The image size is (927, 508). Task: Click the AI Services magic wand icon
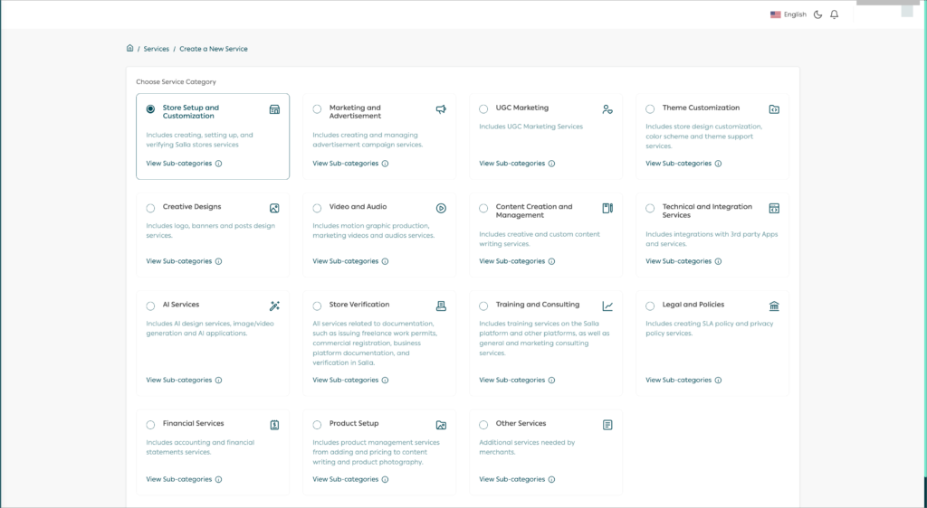click(x=274, y=306)
